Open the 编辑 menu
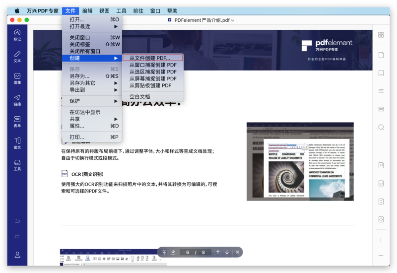 (87, 11)
